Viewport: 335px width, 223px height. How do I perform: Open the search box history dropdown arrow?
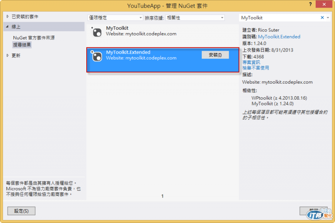click(x=328, y=18)
